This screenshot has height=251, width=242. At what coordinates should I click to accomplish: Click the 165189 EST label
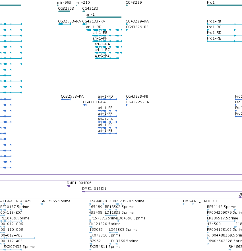[x=96, y=207]
